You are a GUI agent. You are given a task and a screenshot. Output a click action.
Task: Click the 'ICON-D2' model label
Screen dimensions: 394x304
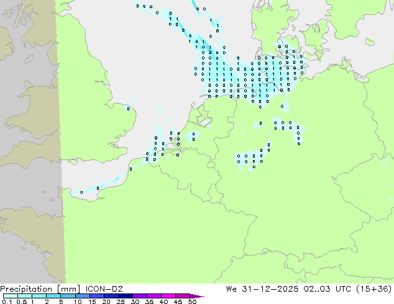(104, 289)
